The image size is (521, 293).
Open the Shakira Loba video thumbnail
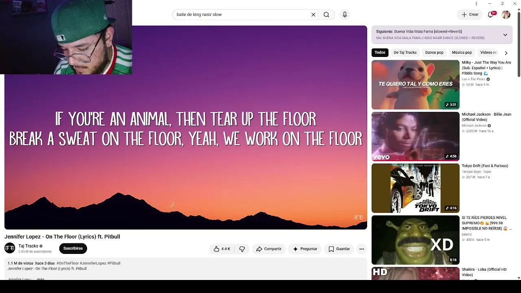pyautogui.click(x=415, y=273)
